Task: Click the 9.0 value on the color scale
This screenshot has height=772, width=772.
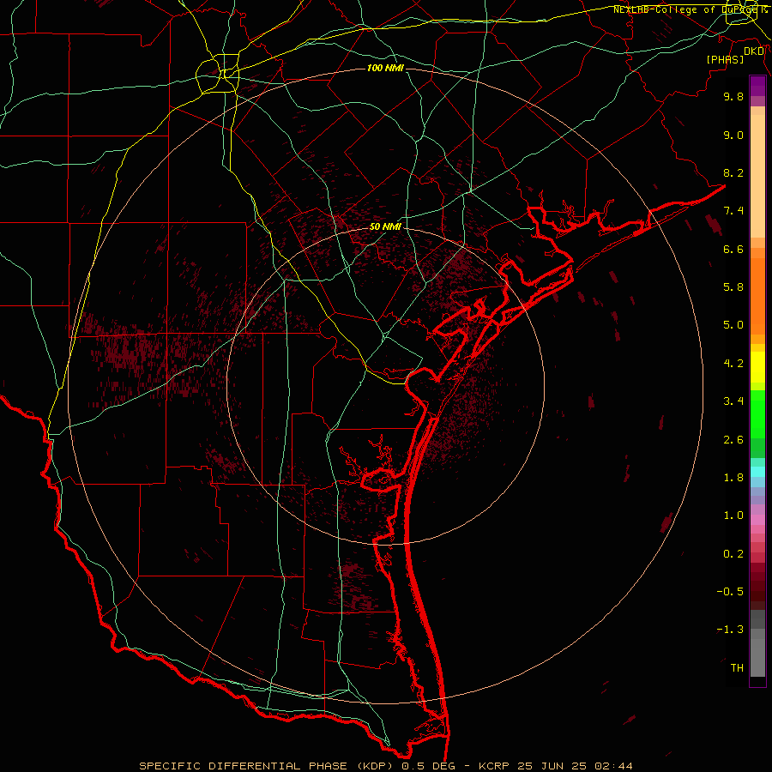Action: tap(733, 135)
